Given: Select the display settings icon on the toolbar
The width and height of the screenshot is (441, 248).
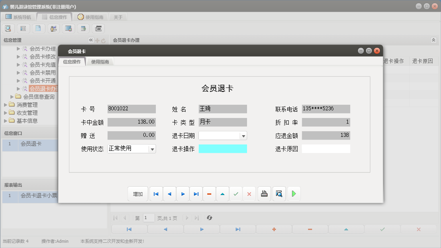Looking at the screenshot, I should [x=67, y=28].
